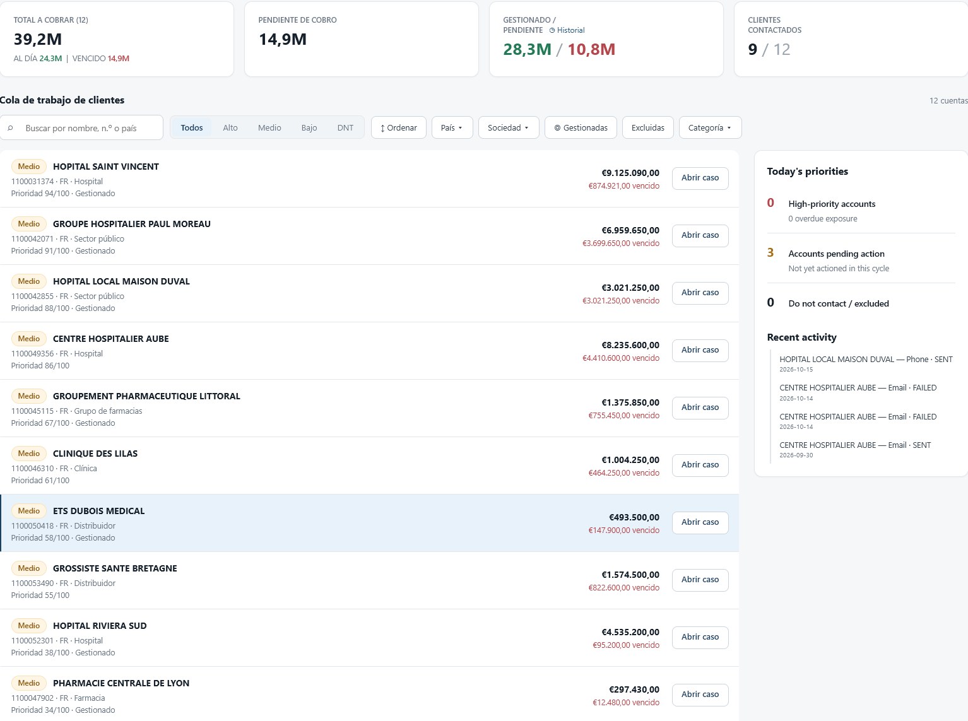Screen dimensions: 968x721
Task: Click the Medio badge on HOPITAL RIVIERA SUD
Action: [x=29, y=626]
